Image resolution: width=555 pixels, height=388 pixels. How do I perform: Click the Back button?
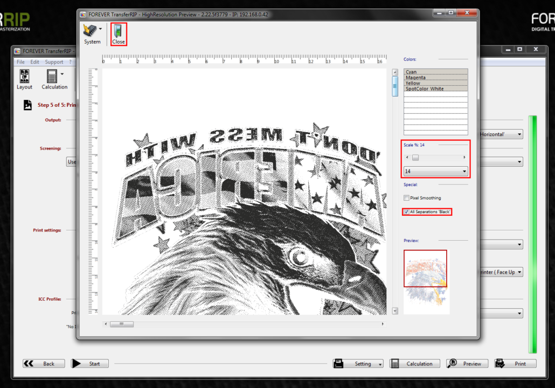click(x=44, y=364)
